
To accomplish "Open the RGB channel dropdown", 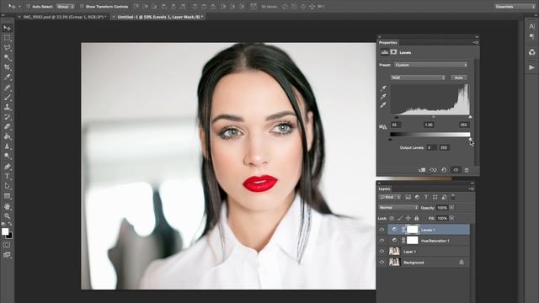I will click(x=418, y=77).
